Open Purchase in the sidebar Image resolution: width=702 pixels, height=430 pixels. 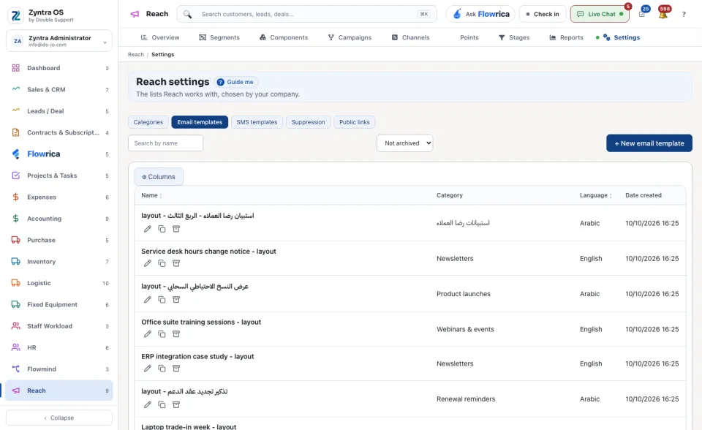point(59,240)
